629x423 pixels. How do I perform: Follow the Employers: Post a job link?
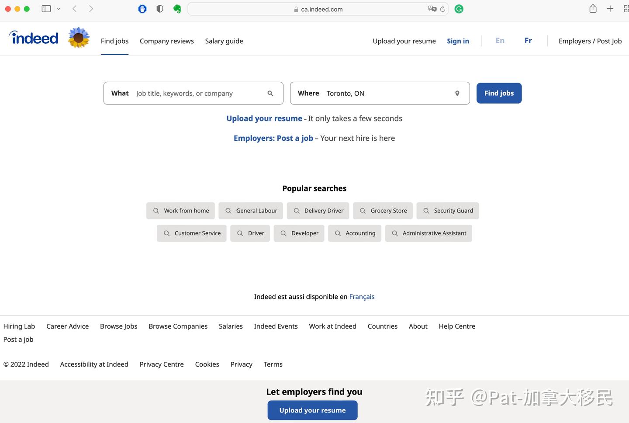tap(273, 138)
